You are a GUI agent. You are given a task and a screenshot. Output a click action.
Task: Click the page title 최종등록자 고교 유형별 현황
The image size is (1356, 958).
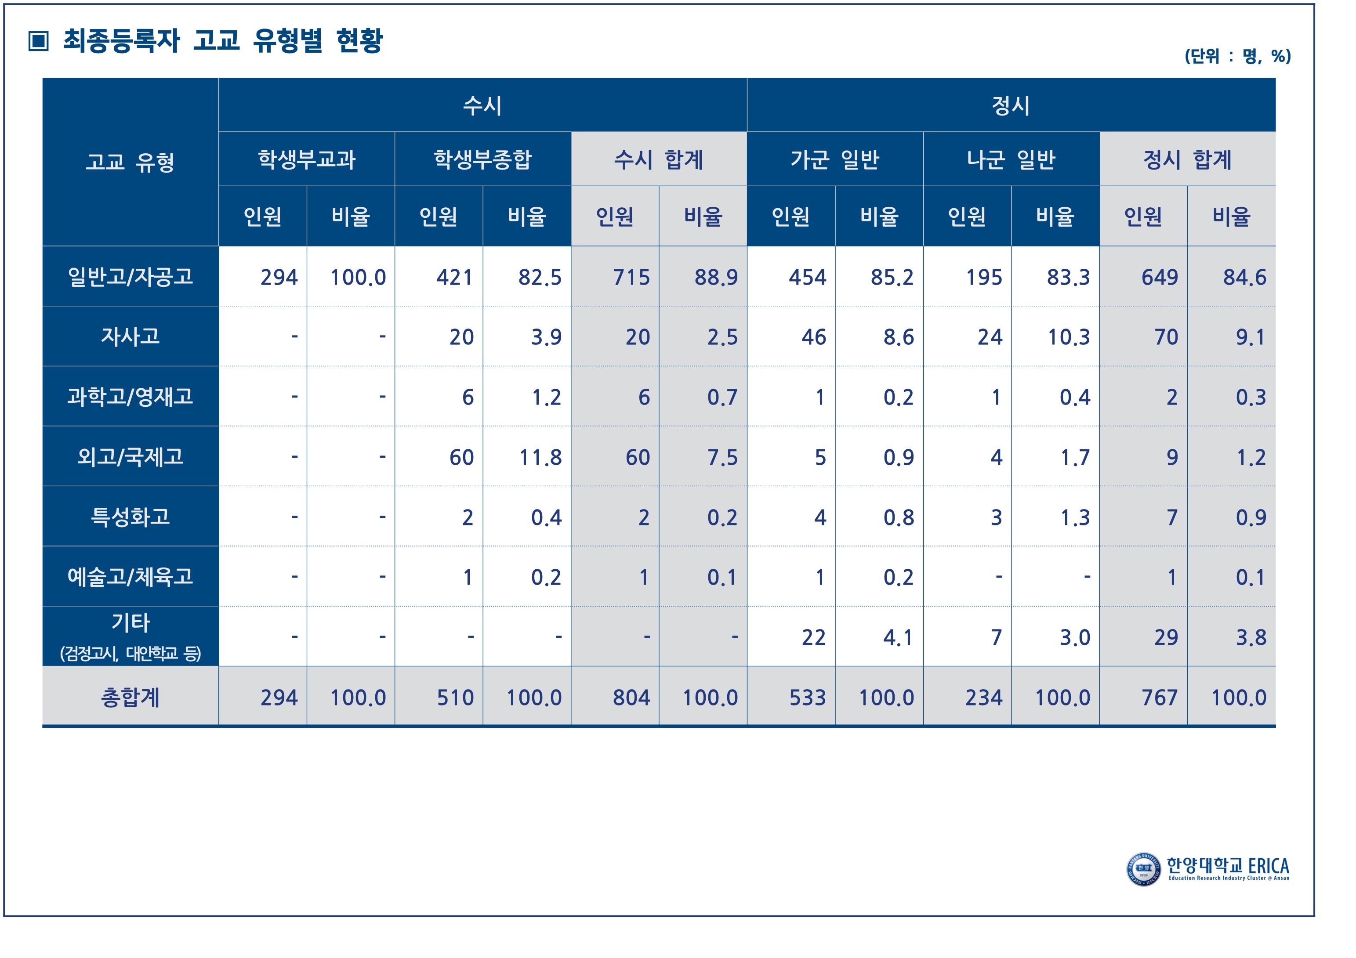[223, 41]
